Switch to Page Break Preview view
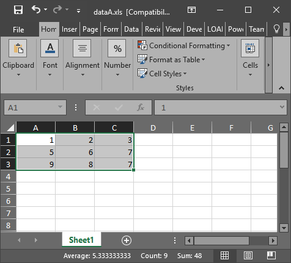 271,256
